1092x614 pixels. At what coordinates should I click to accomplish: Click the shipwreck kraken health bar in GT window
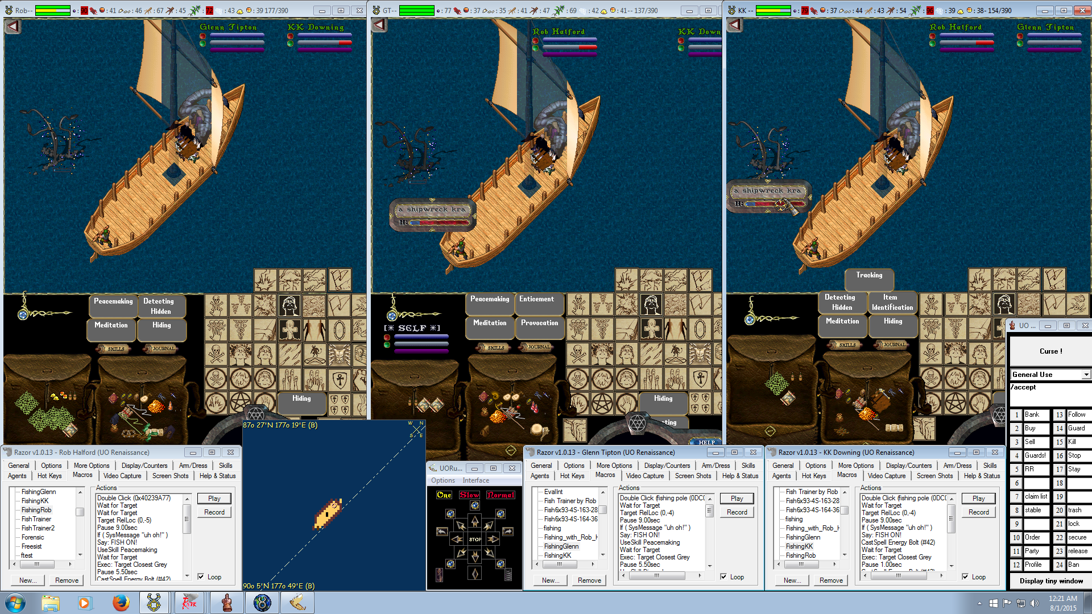[440, 222]
